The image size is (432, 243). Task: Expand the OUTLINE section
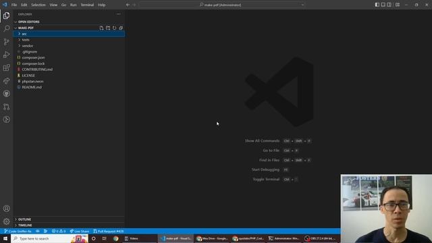coord(69,219)
